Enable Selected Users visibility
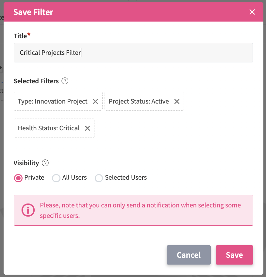Viewport: 266px width, 277px height. point(99,178)
